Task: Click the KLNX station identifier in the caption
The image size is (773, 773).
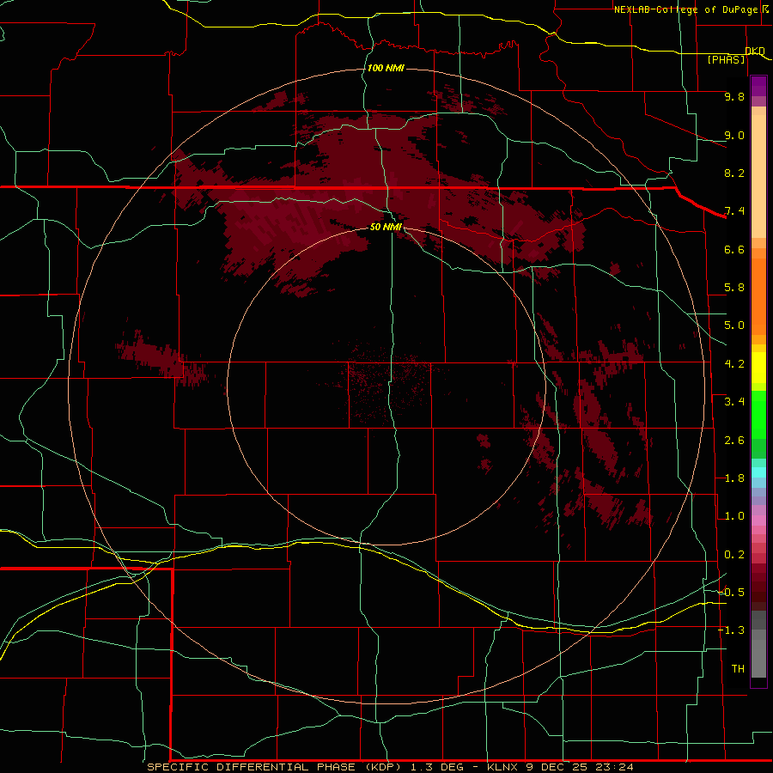Action: (502, 767)
